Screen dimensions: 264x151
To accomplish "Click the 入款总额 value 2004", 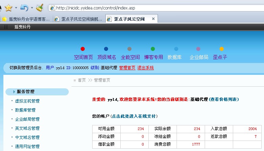I will tap(252, 129).
